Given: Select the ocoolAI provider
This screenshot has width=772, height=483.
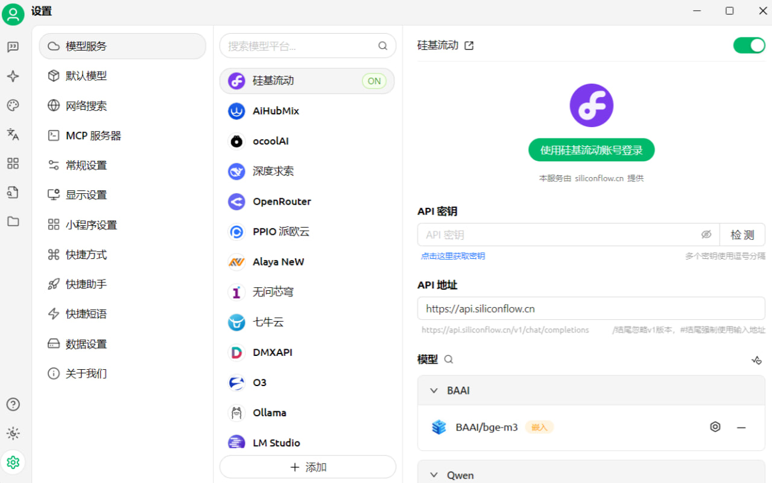Looking at the screenshot, I should click(x=307, y=141).
